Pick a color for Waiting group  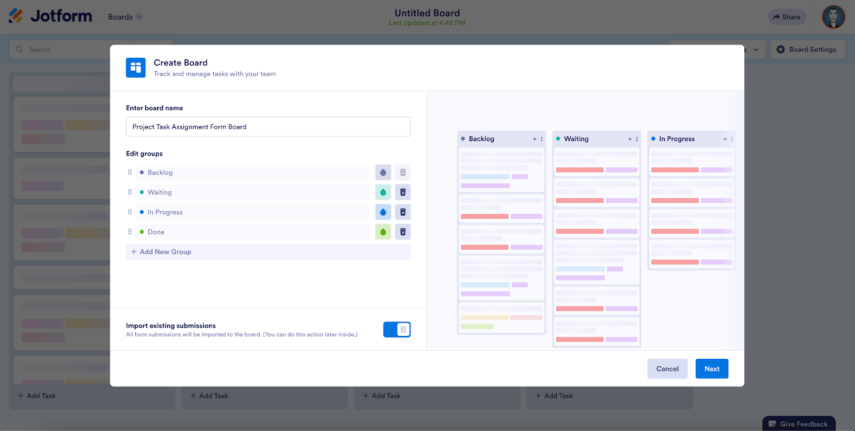383,193
